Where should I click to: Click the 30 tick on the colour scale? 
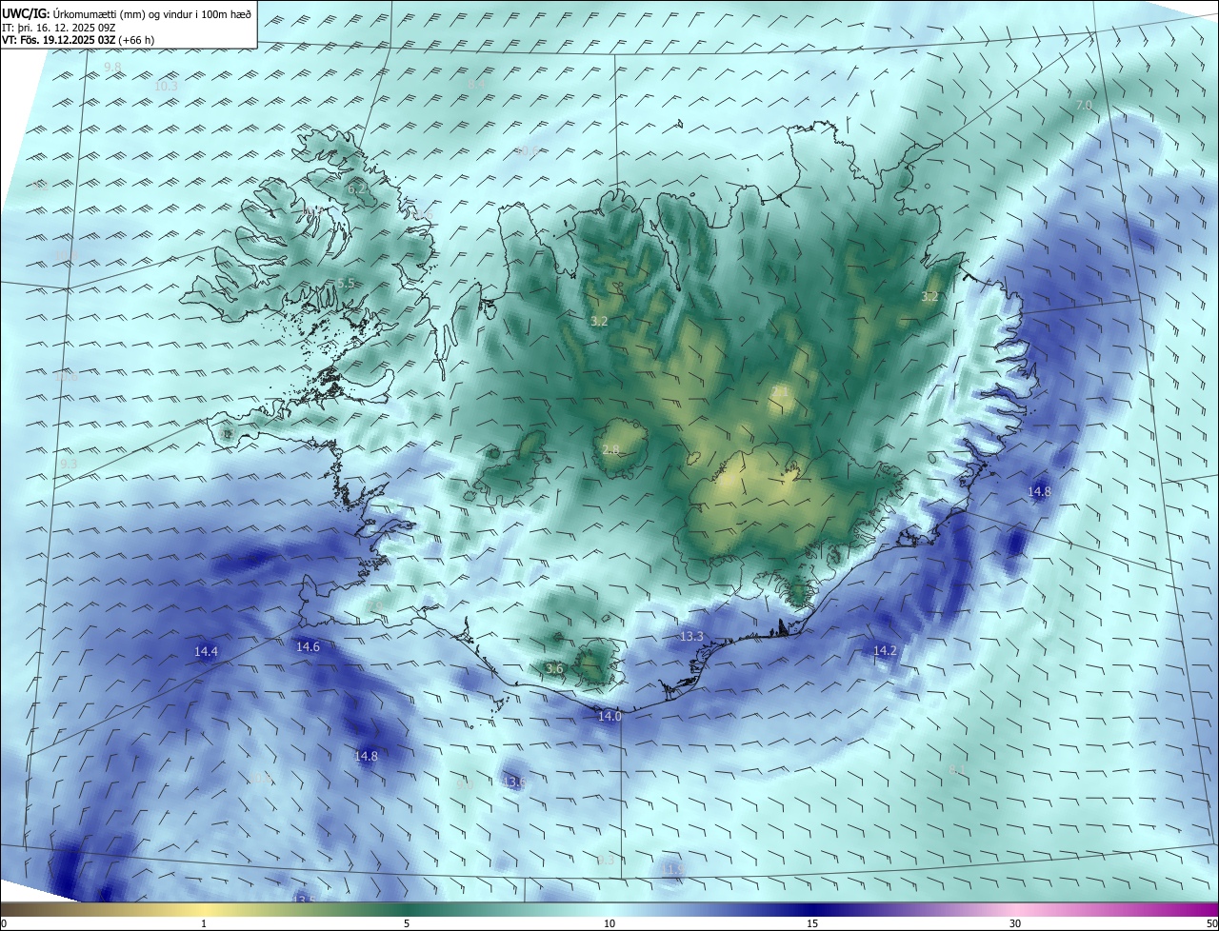[1015, 923]
